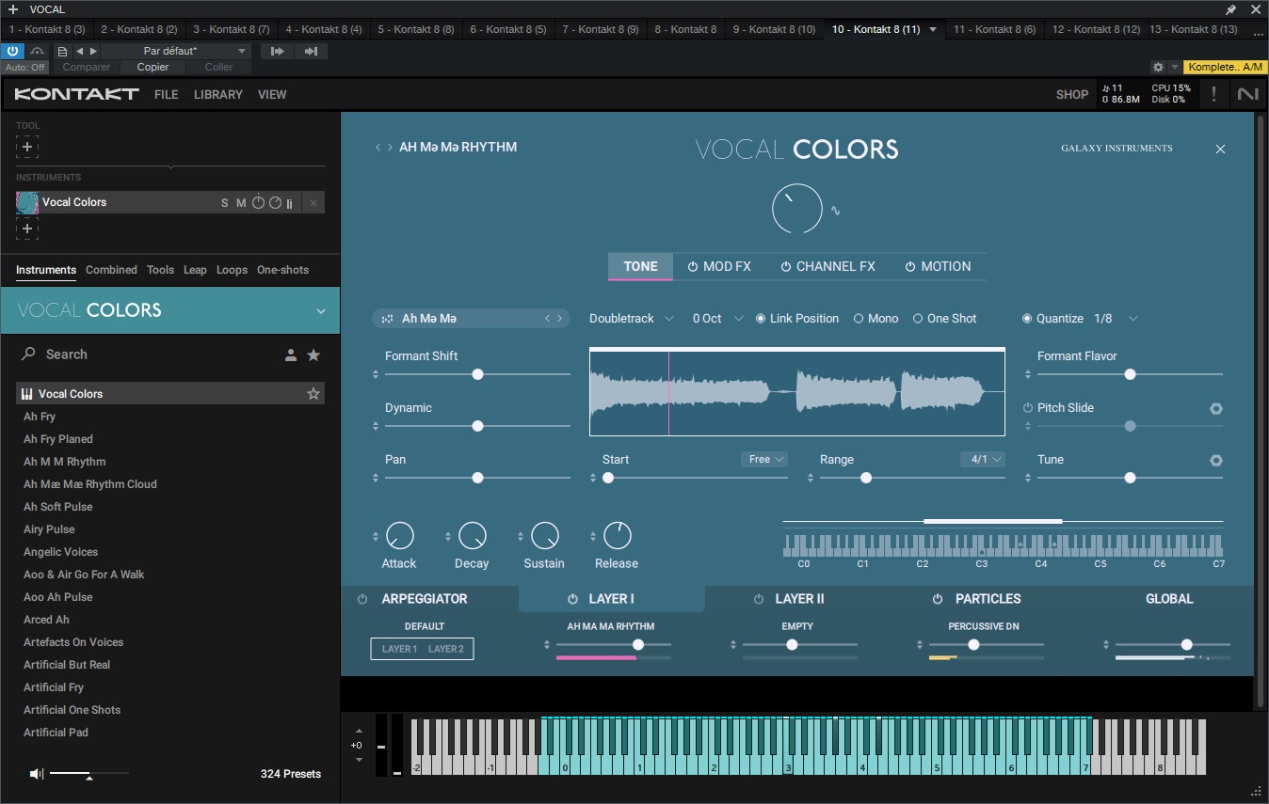Click the exclamation mark panic button

pos(1213,94)
